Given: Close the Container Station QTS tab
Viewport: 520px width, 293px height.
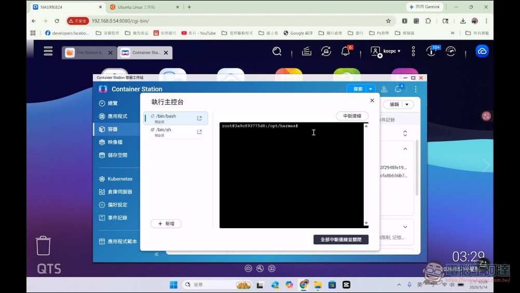Looking at the screenshot, I should point(166,53).
